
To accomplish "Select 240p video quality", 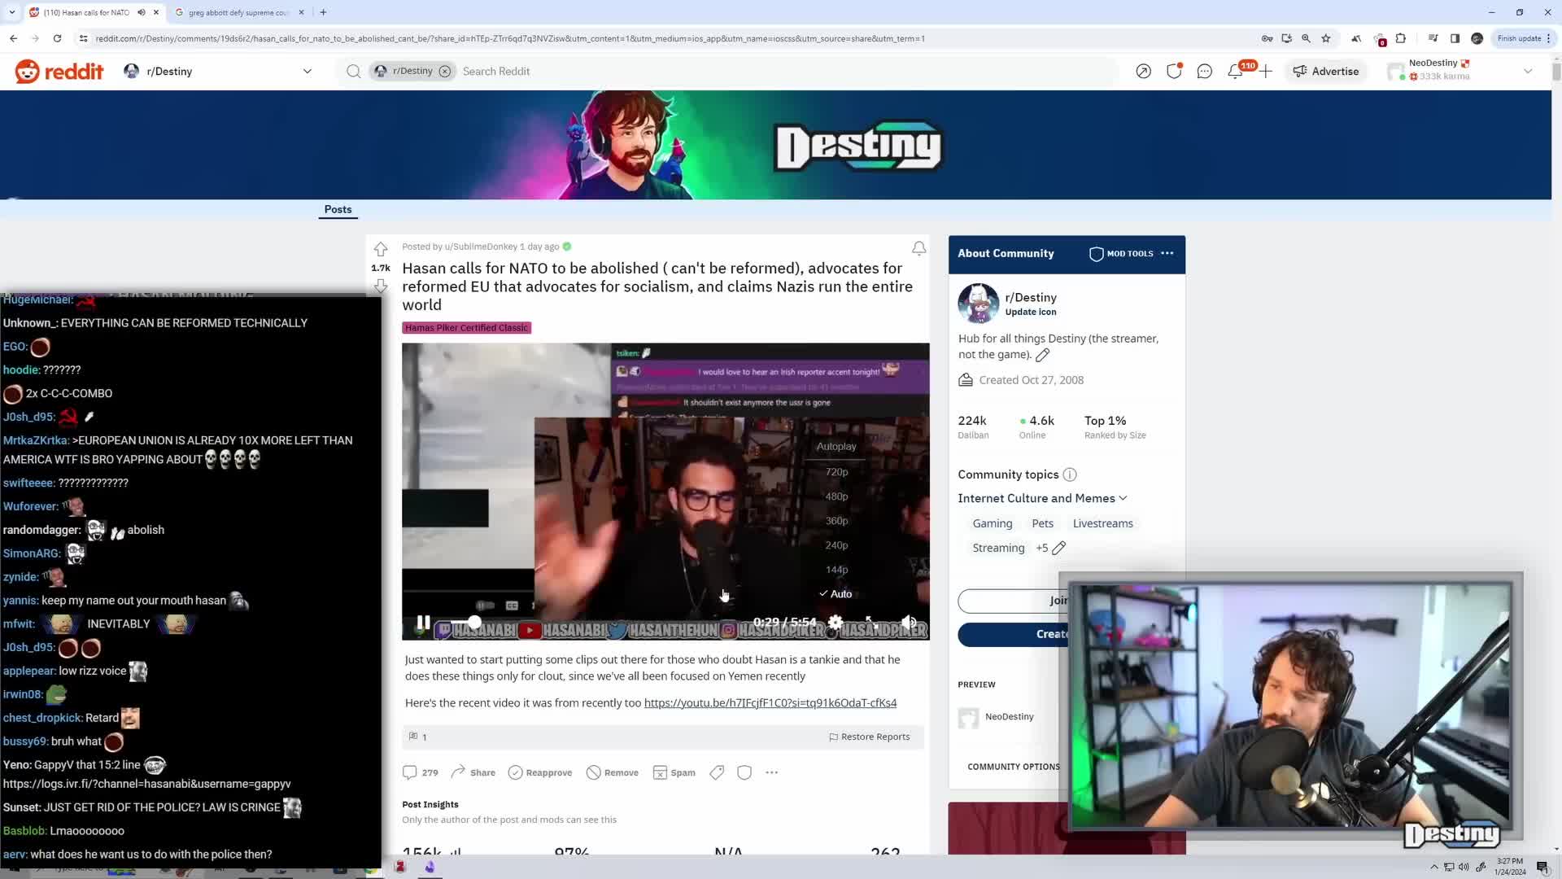I will tap(836, 545).
